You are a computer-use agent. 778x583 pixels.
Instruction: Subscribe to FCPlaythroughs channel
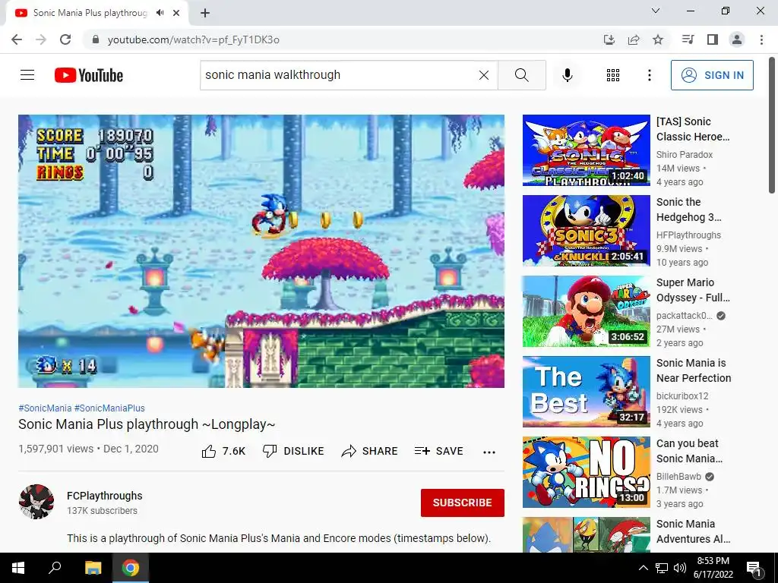point(463,503)
